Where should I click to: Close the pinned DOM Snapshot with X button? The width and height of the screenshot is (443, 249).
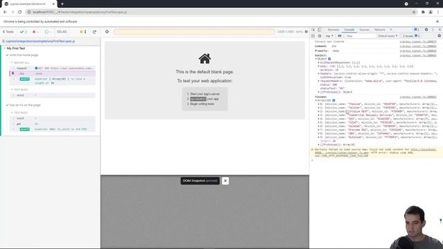coord(225,181)
